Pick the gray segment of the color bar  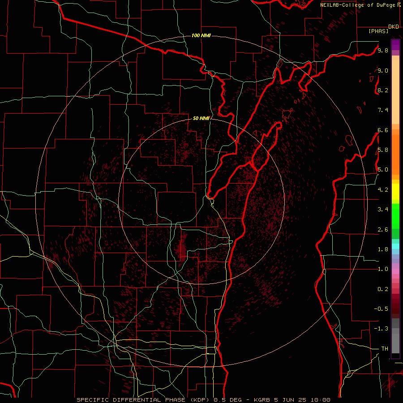pos(395,336)
